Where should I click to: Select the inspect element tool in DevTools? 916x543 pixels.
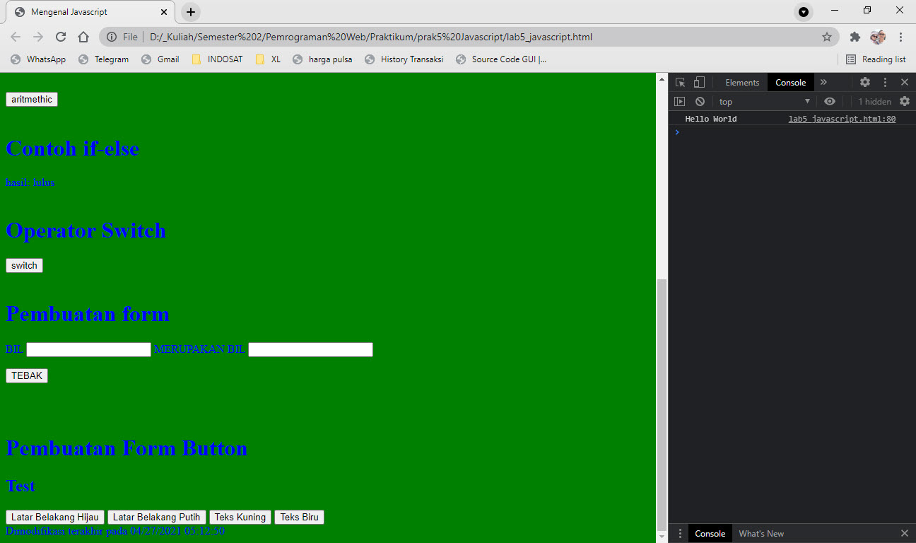point(679,82)
